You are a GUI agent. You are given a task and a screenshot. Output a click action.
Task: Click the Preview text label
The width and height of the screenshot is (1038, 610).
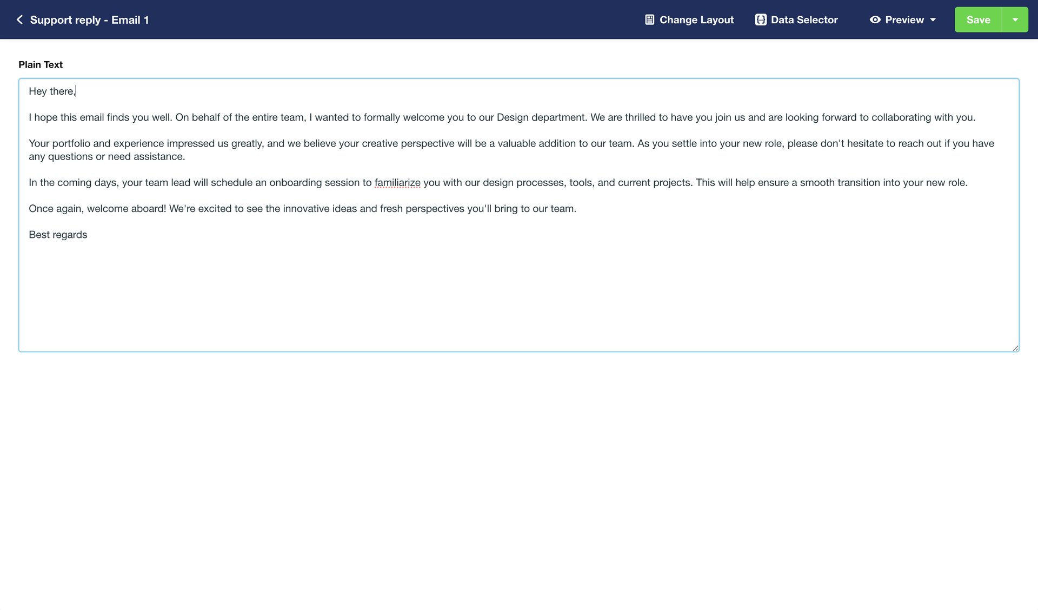point(904,20)
